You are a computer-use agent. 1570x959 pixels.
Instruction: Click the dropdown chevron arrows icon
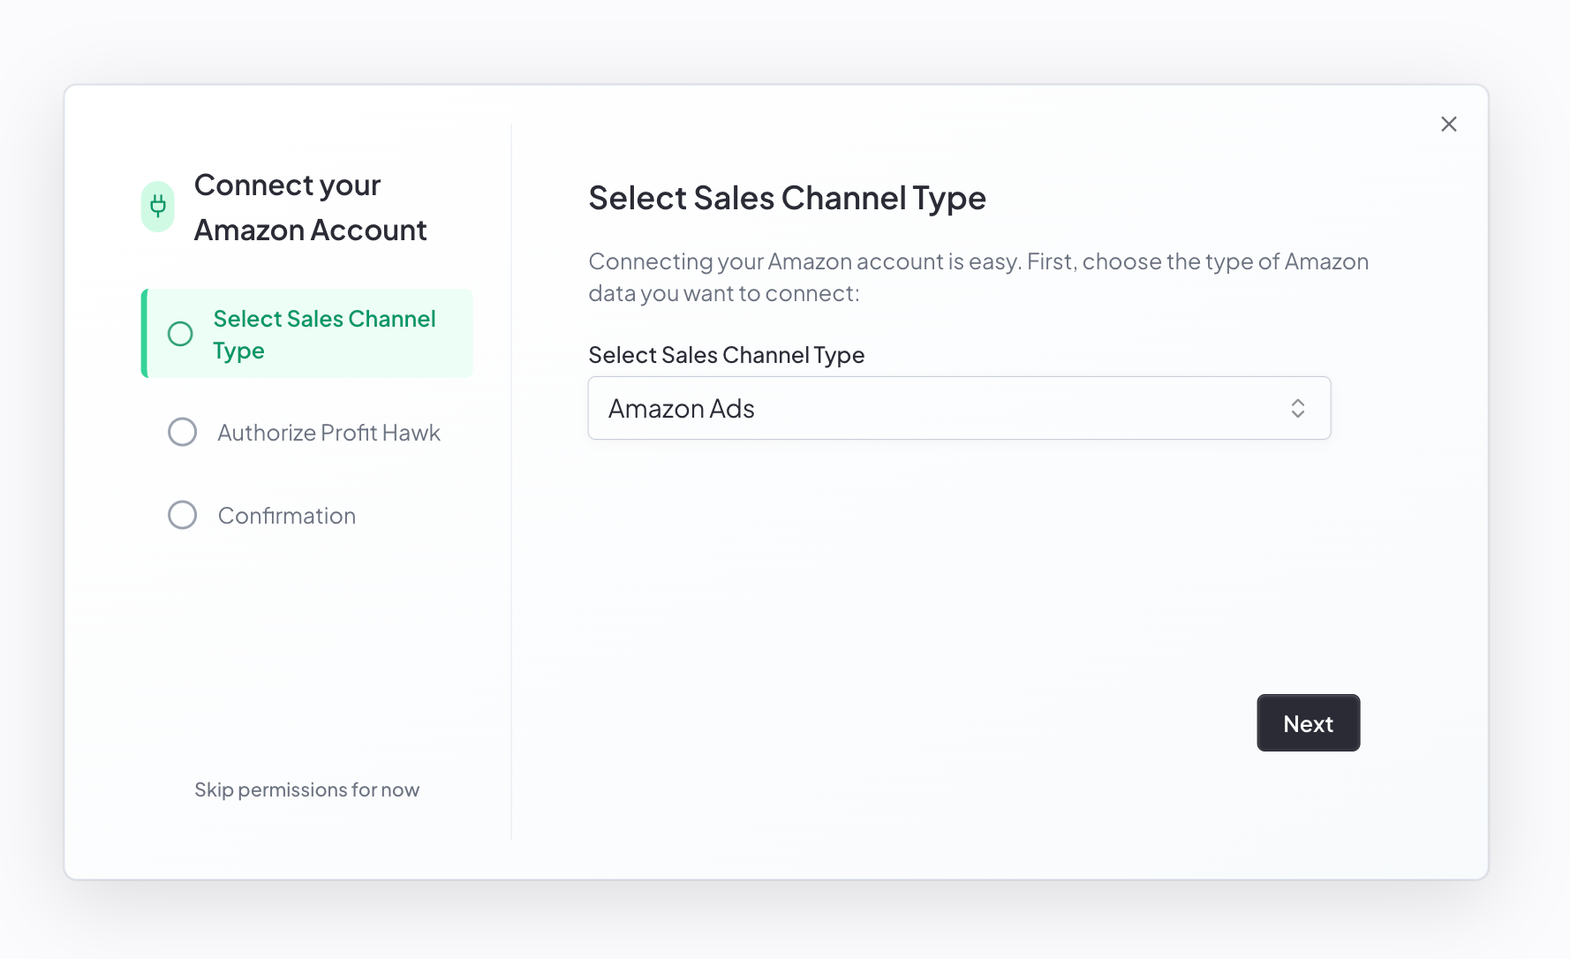1297,408
